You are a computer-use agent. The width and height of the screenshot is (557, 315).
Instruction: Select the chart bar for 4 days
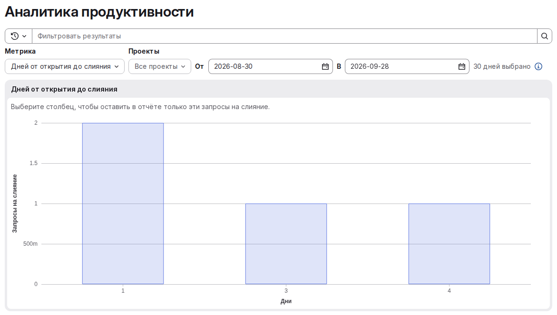click(449, 244)
